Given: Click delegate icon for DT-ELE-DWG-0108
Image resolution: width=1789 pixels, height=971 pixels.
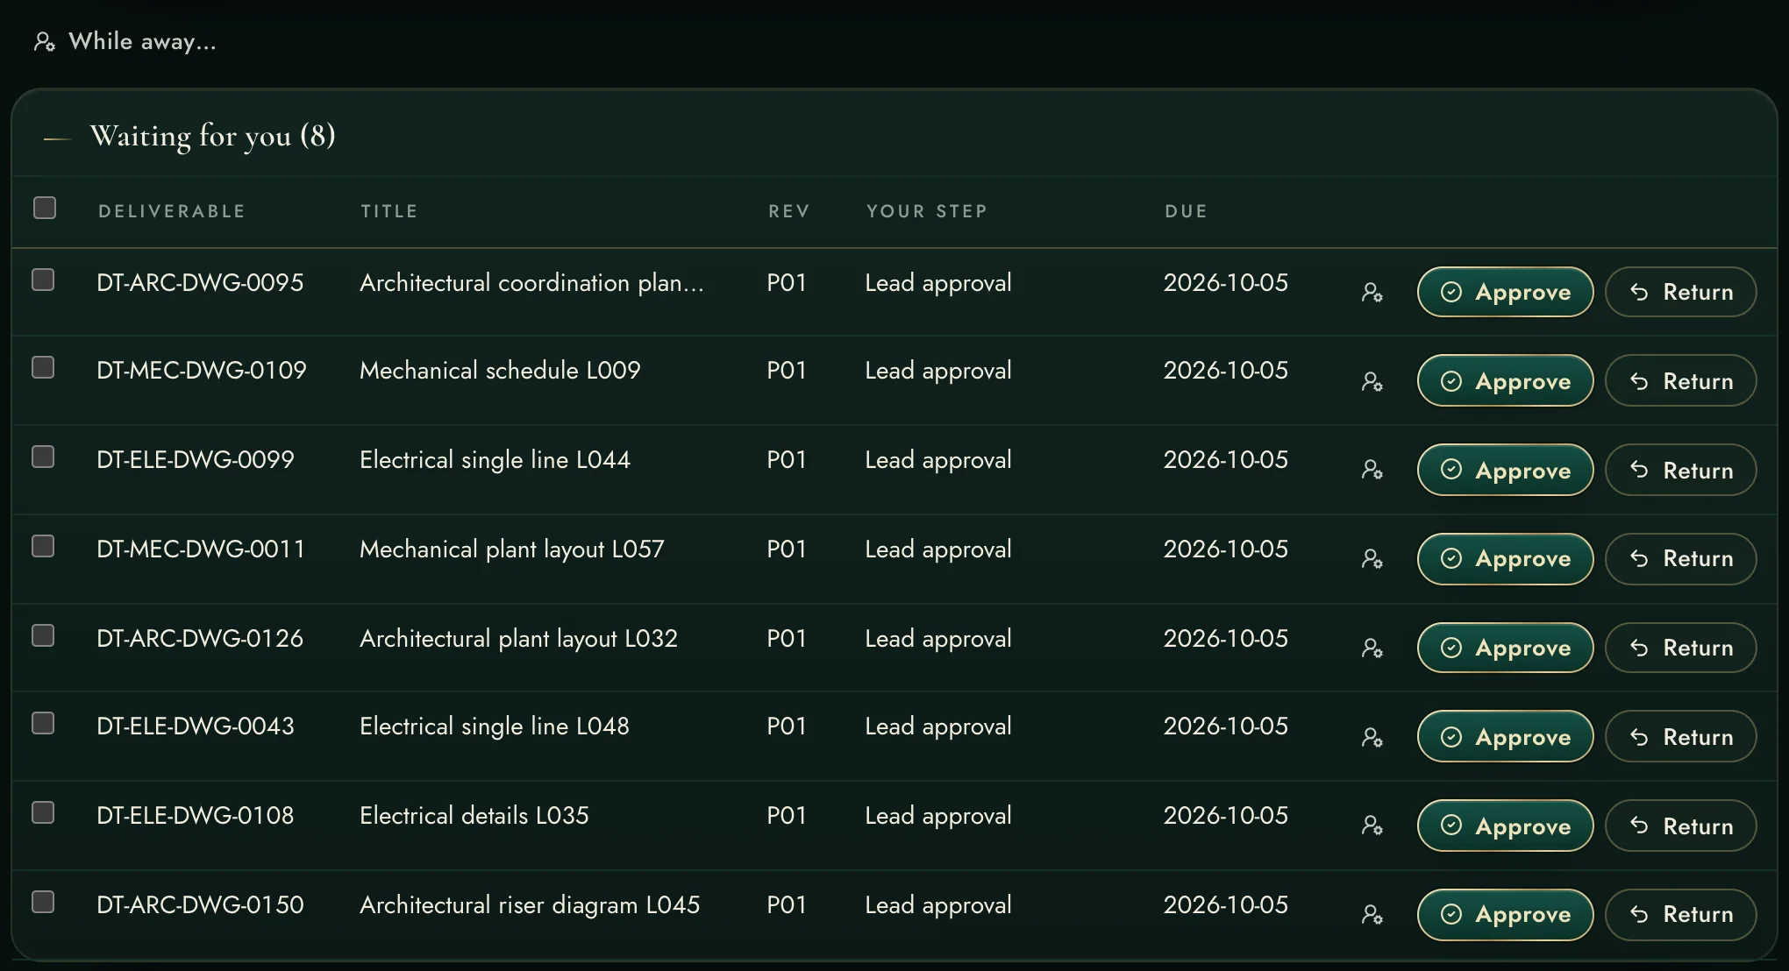Looking at the screenshot, I should click(1372, 826).
